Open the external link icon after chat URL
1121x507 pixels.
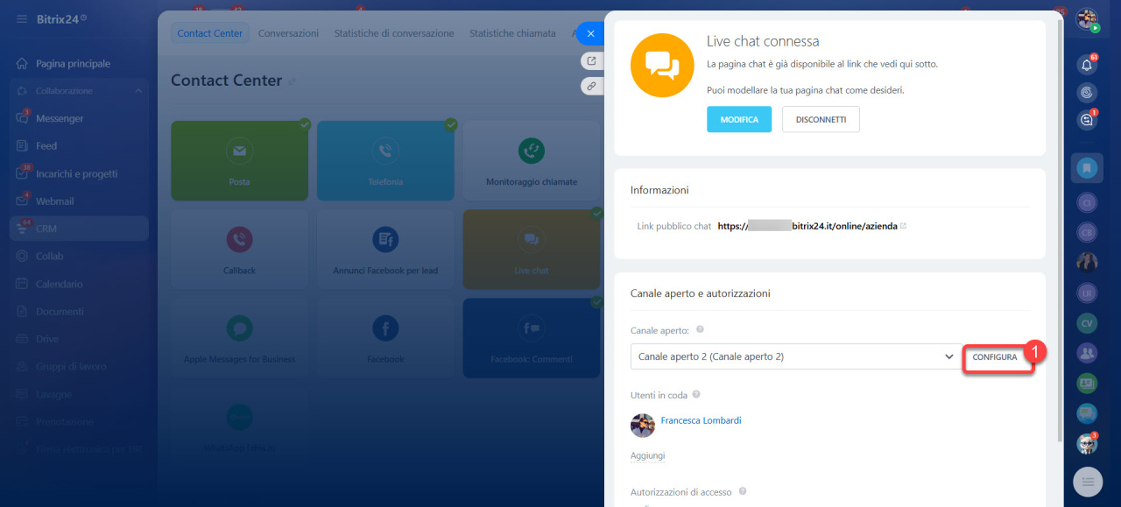pyautogui.click(x=903, y=226)
